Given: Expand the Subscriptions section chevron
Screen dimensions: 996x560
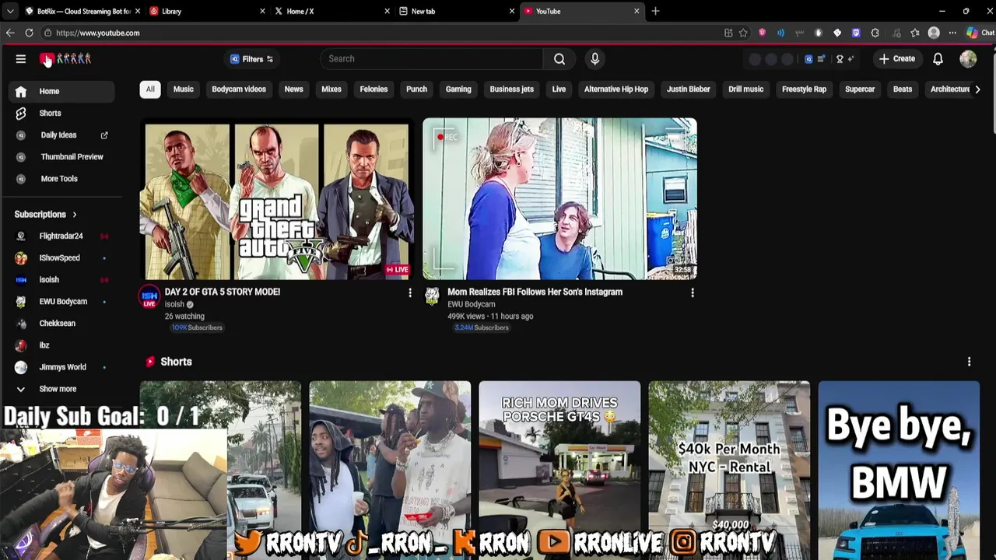Looking at the screenshot, I should (75, 215).
